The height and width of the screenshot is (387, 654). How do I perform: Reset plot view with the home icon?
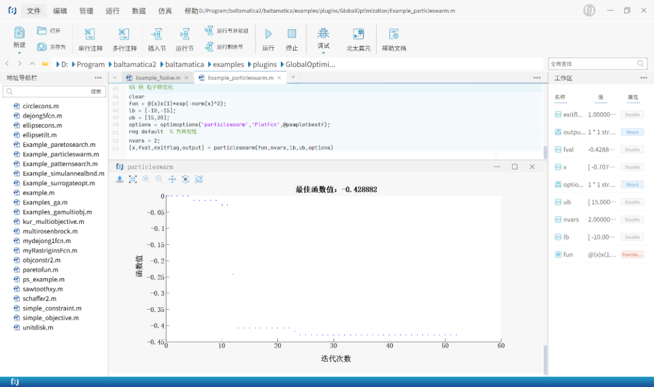point(199,179)
